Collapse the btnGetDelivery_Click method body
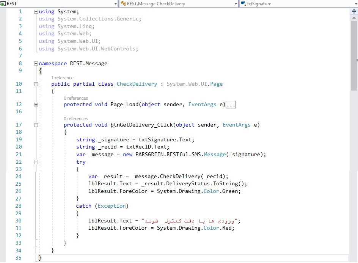The image size is (358, 263). coord(36,125)
